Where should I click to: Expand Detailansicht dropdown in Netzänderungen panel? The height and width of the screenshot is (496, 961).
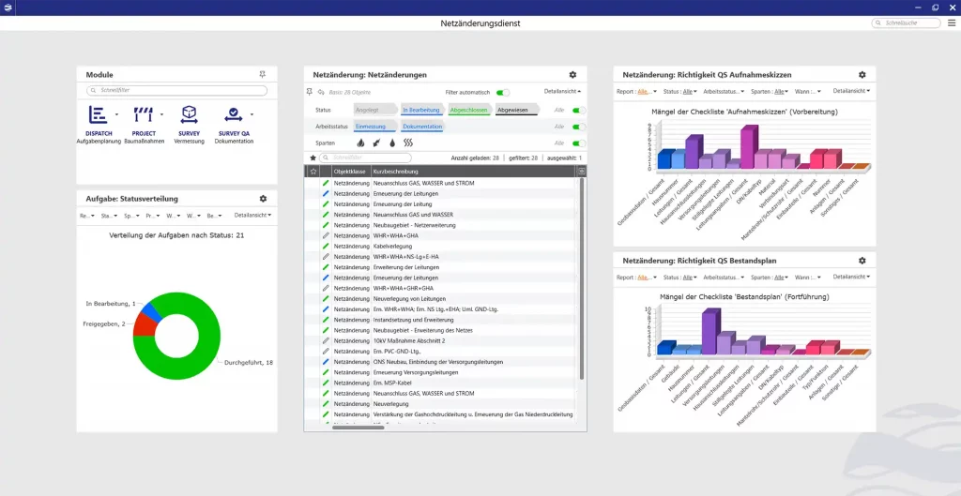pyautogui.click(x=562, y=92)
